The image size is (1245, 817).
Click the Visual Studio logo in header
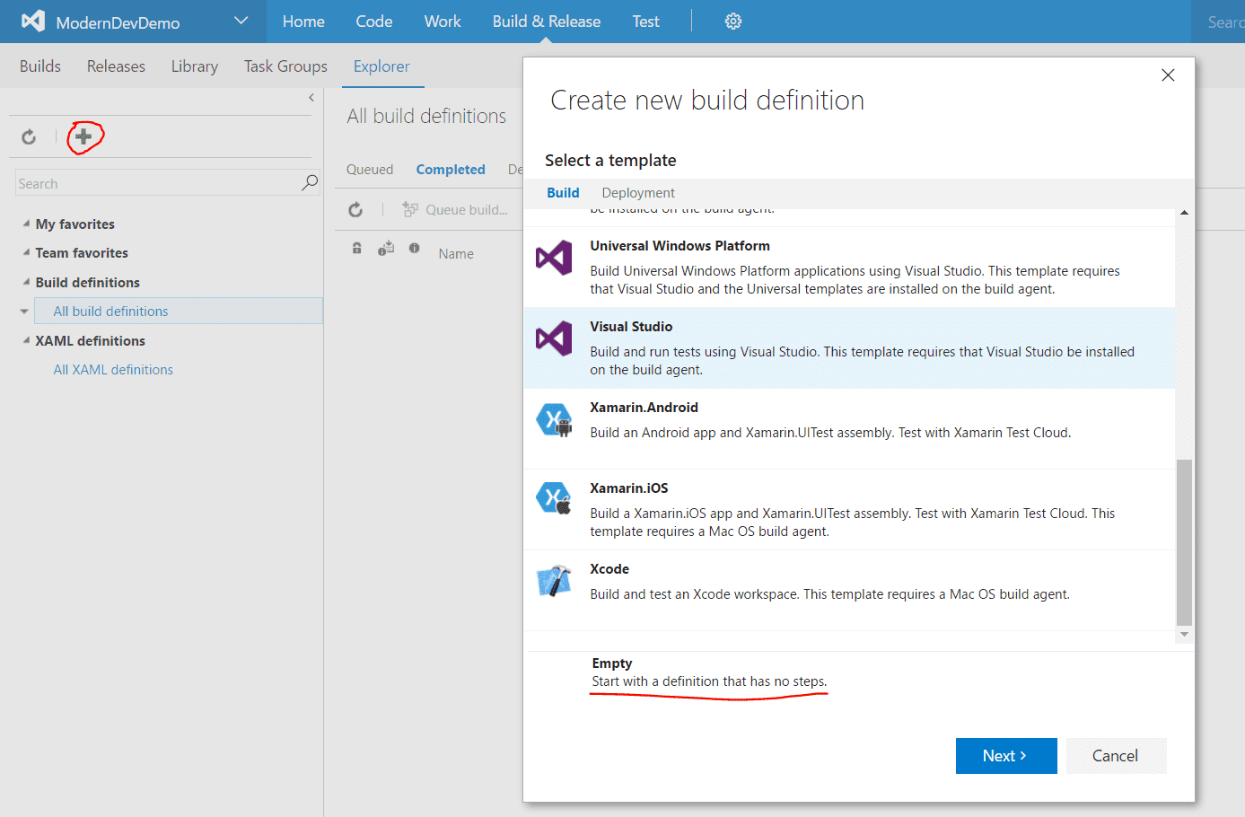33,22
